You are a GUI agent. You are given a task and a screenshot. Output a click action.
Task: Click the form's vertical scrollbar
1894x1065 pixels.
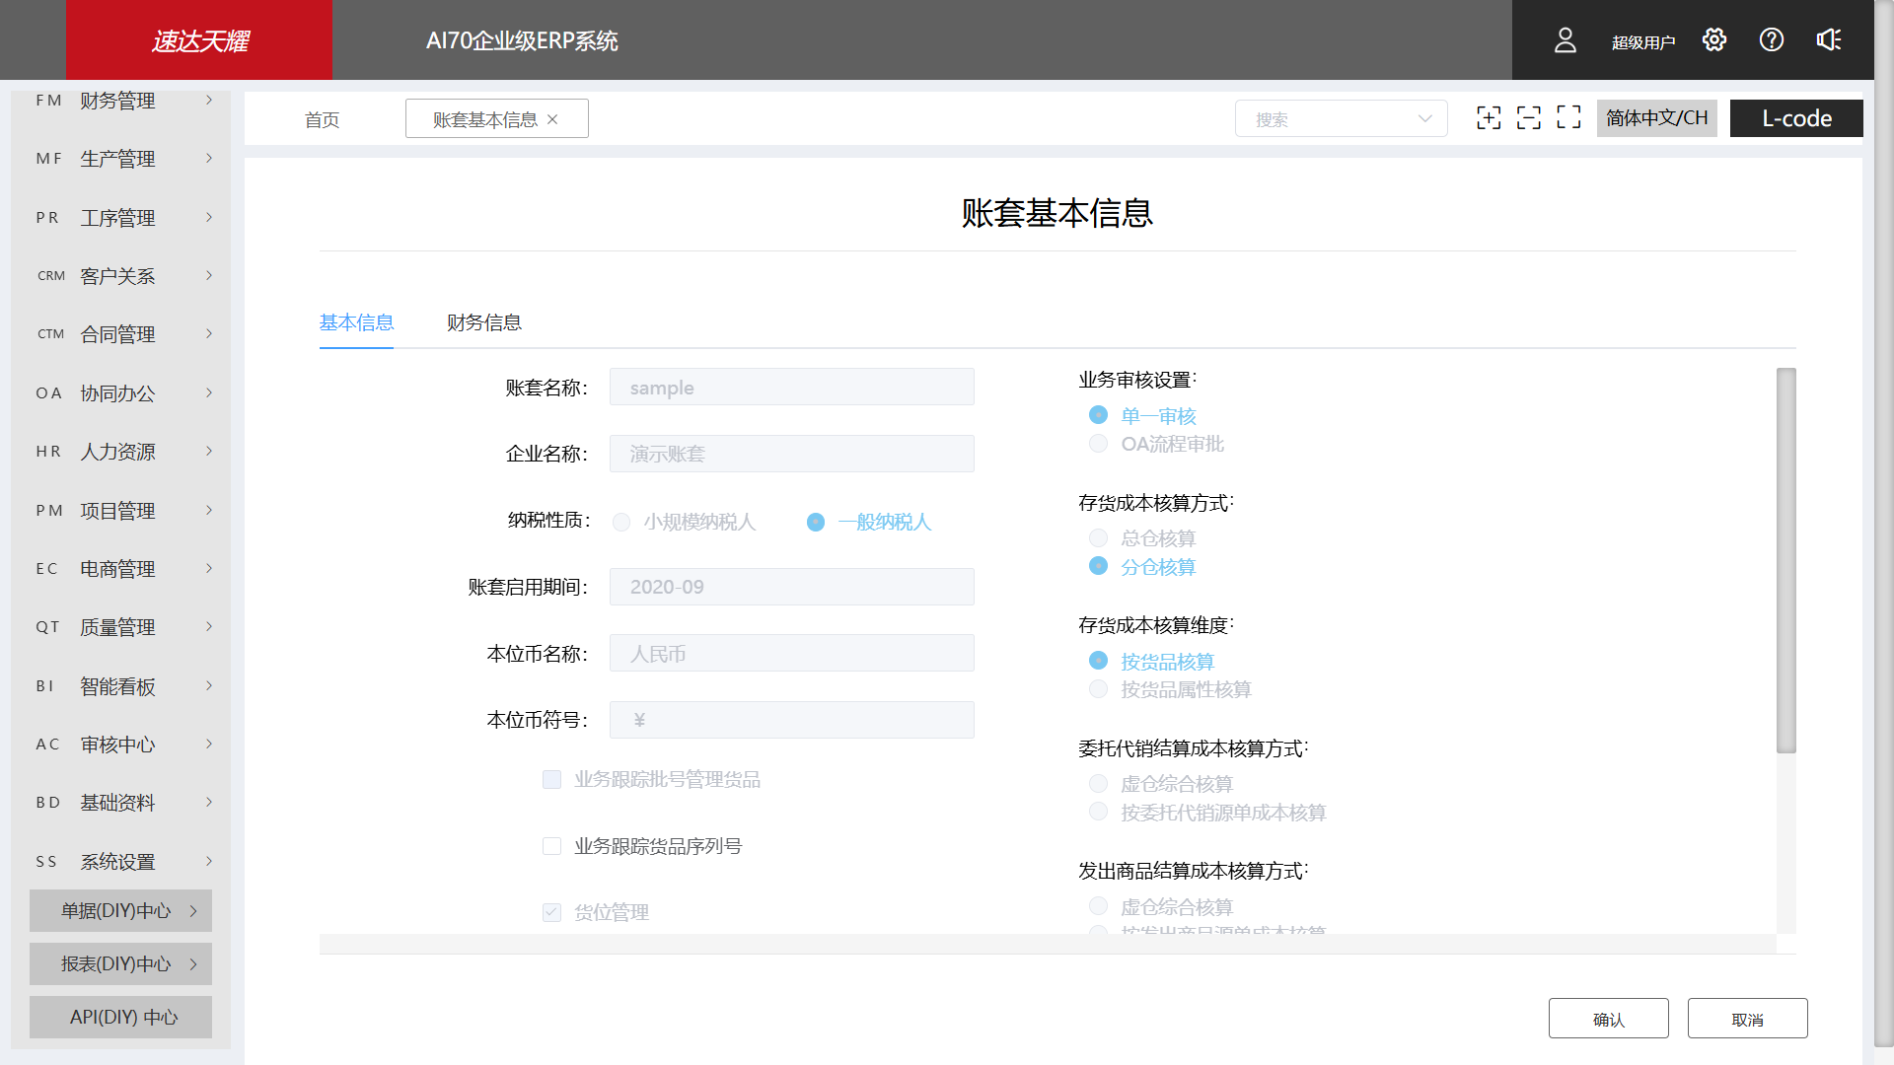click(1785, 560)
